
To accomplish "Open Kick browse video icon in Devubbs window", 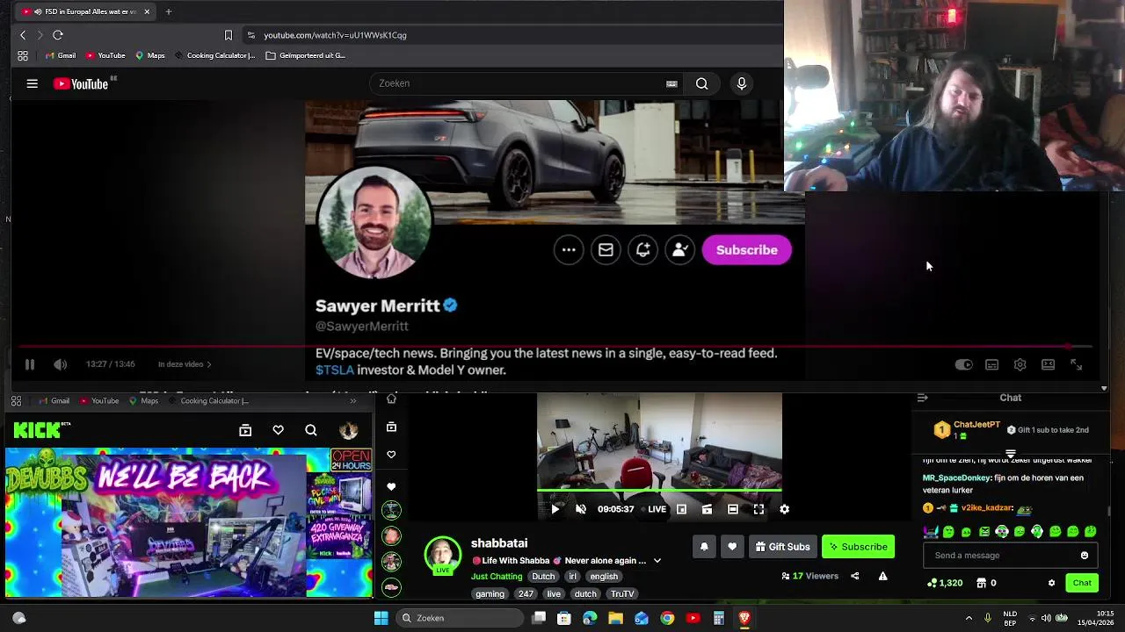I will pos(245,430).
